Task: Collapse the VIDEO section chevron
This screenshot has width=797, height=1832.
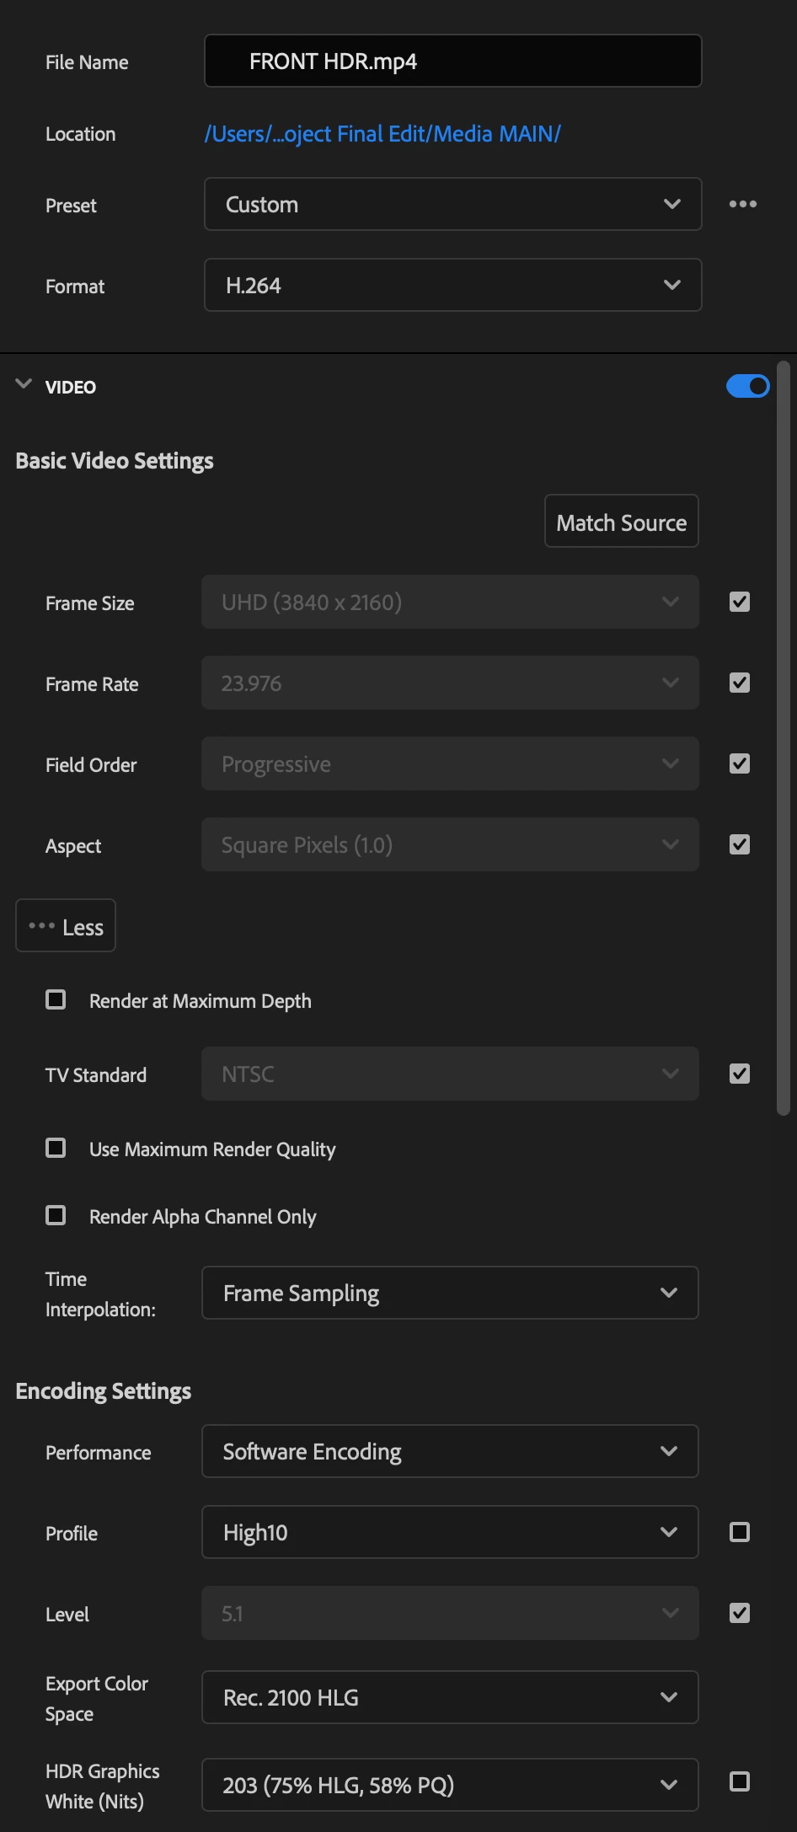Action: coord(24,384)
